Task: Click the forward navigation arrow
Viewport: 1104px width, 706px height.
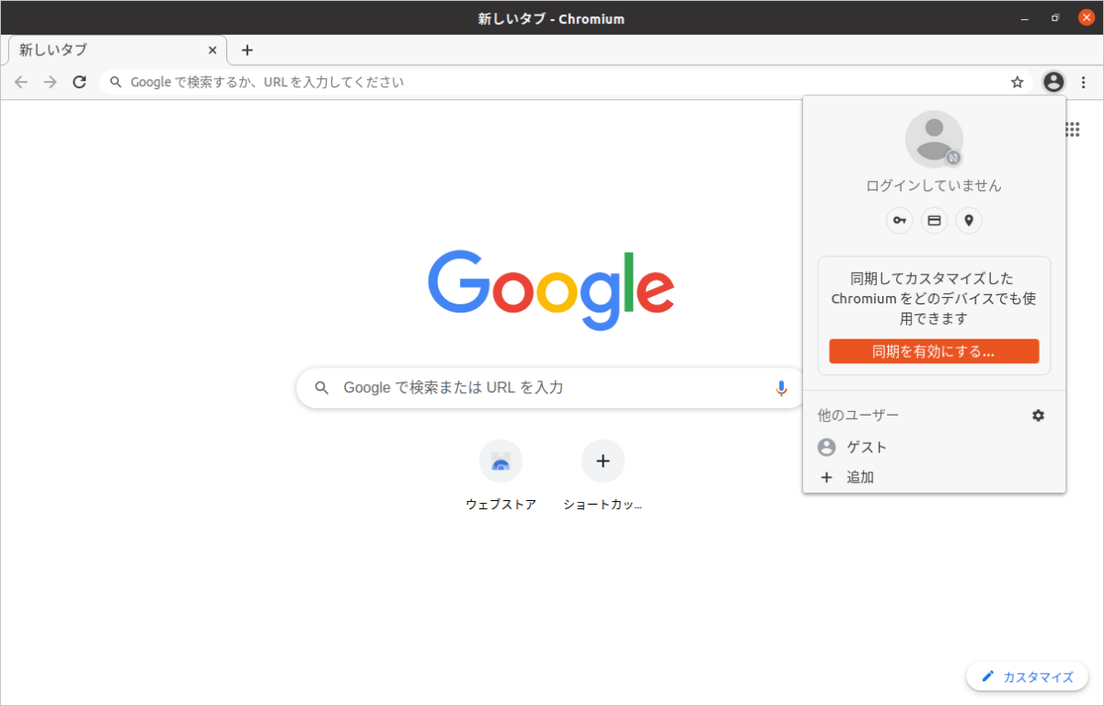Action: 51,82
